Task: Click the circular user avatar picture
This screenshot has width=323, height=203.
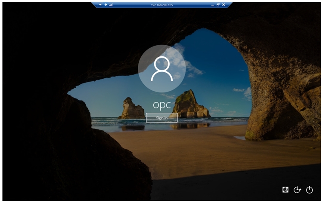Action: pyautogui.click(x=161, y=69)
